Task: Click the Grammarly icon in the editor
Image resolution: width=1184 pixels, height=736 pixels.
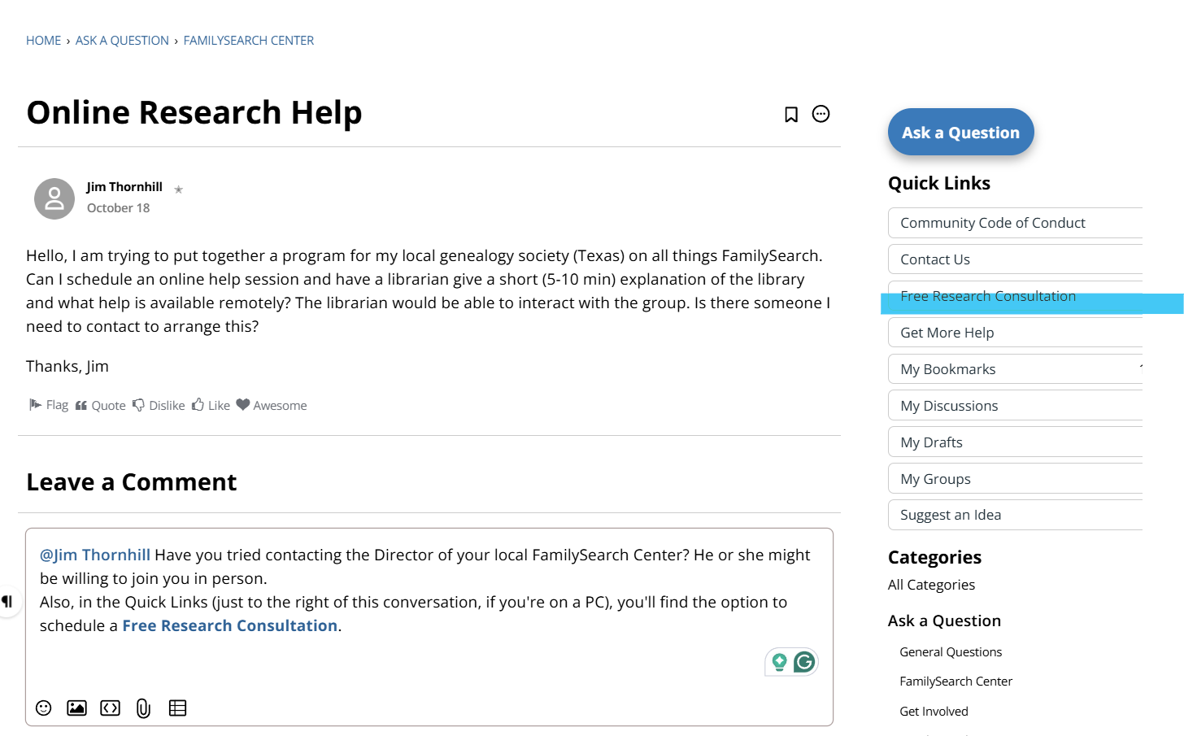Action: point(804,662)
